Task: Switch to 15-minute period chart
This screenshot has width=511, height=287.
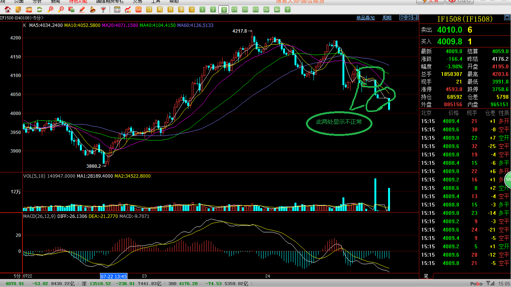Action: tap(234, 9)
